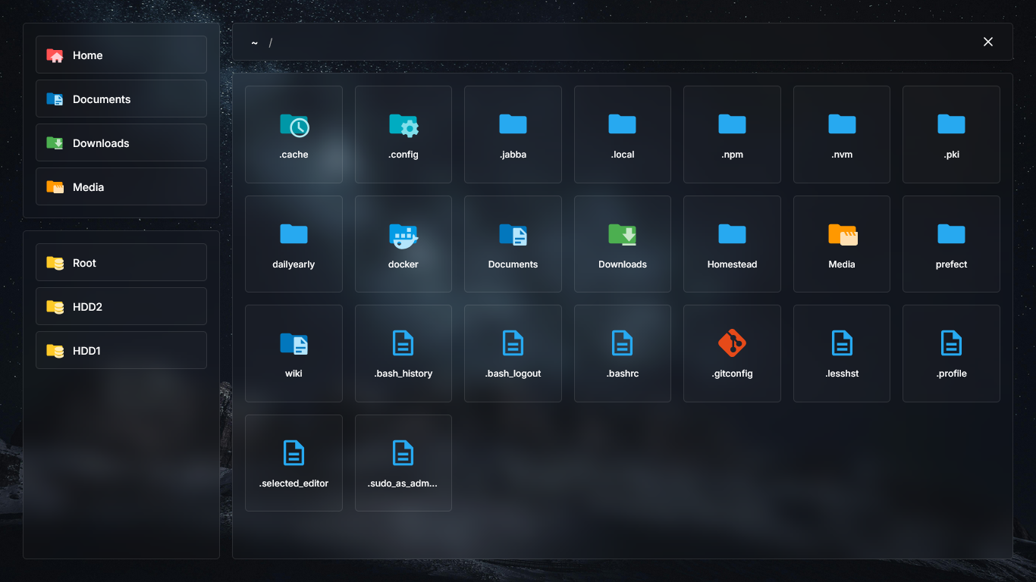Open the Homestead folder icon
The height and width of the screenshot is (582, 1036).
coord(732,233)
